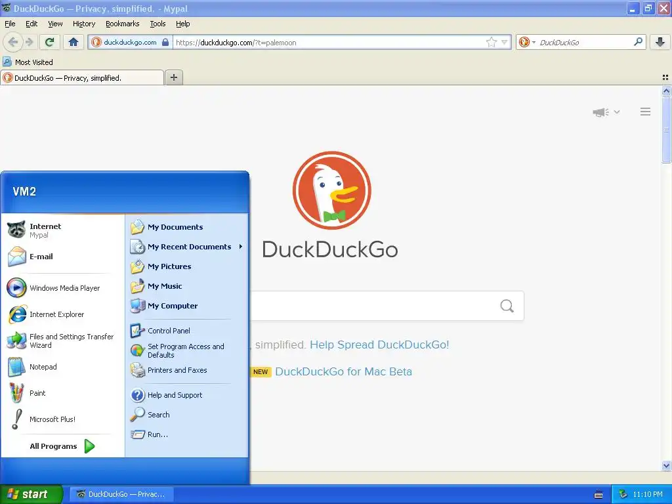The image size is (672, 504).
Task: Click the search bar magnifier icon
Action: click(x=638, y=42)
